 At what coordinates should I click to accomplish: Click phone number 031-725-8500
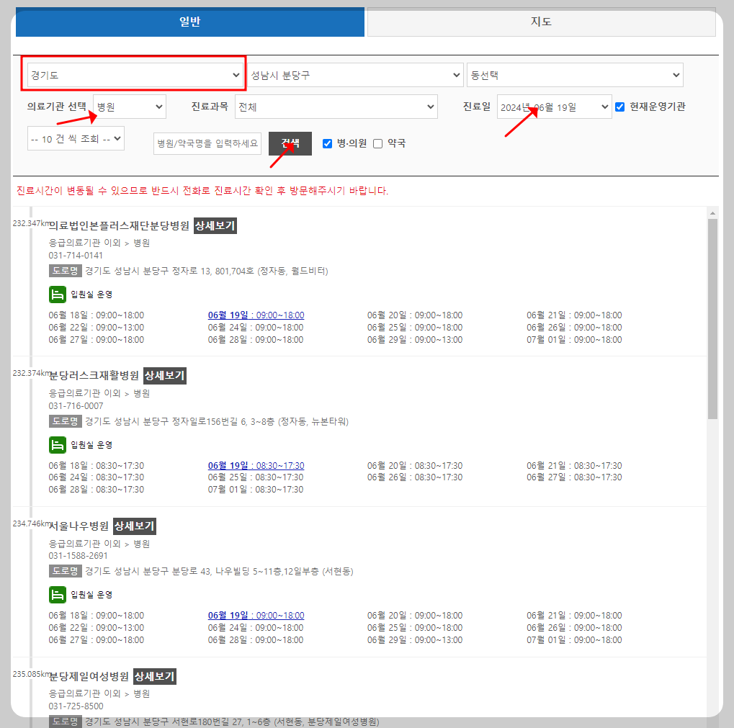pyautogui.click(x=76, y=706)
